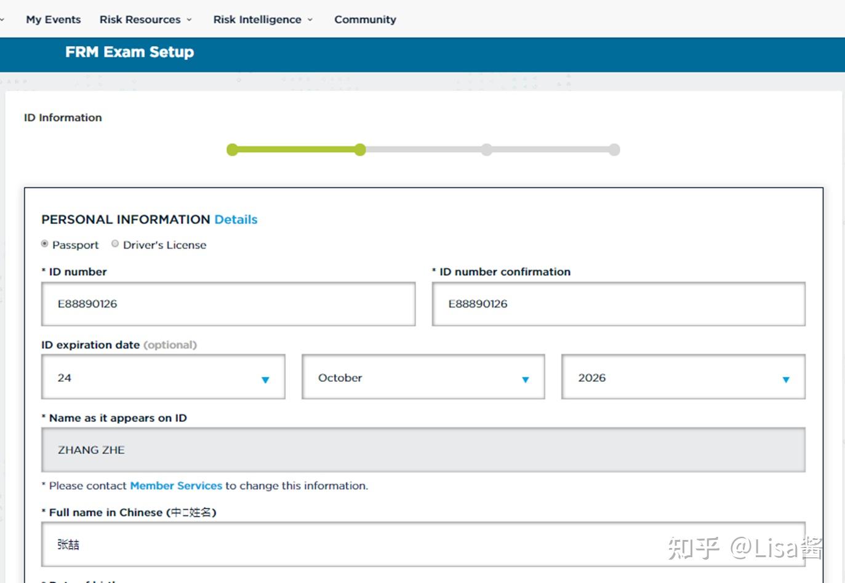
Task: Choose the Driver's License radio option
Action: [x=115, y=244]
